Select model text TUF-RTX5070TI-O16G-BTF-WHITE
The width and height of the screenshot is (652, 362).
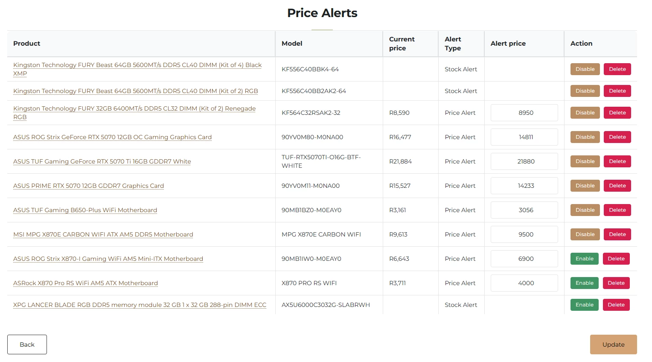point(321,161)
